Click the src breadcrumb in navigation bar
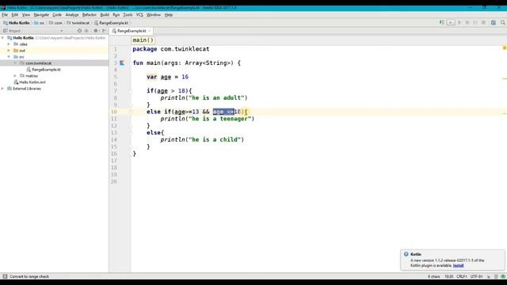Viewport: 507px width, 285px height. click(40, 23)
